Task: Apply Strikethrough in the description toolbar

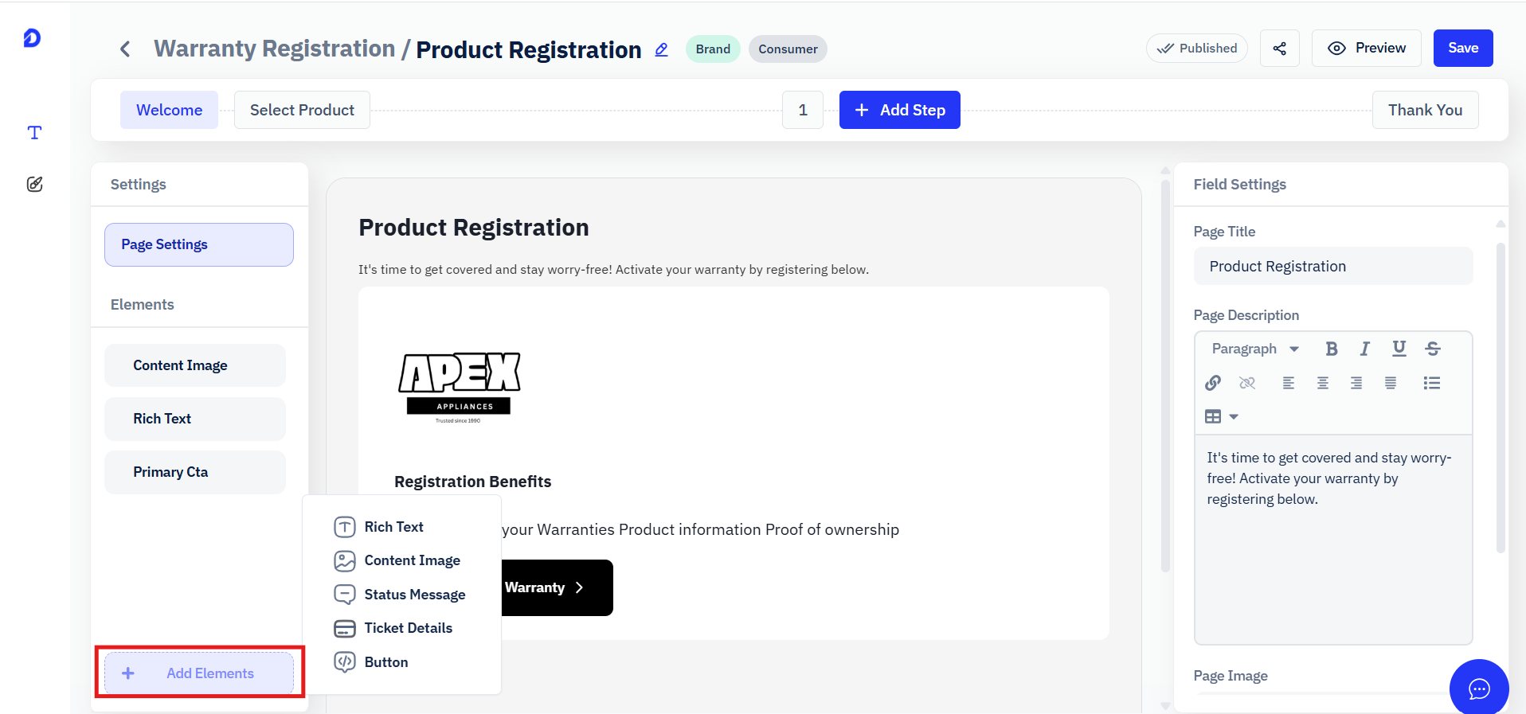Action: pos(1433,349)
